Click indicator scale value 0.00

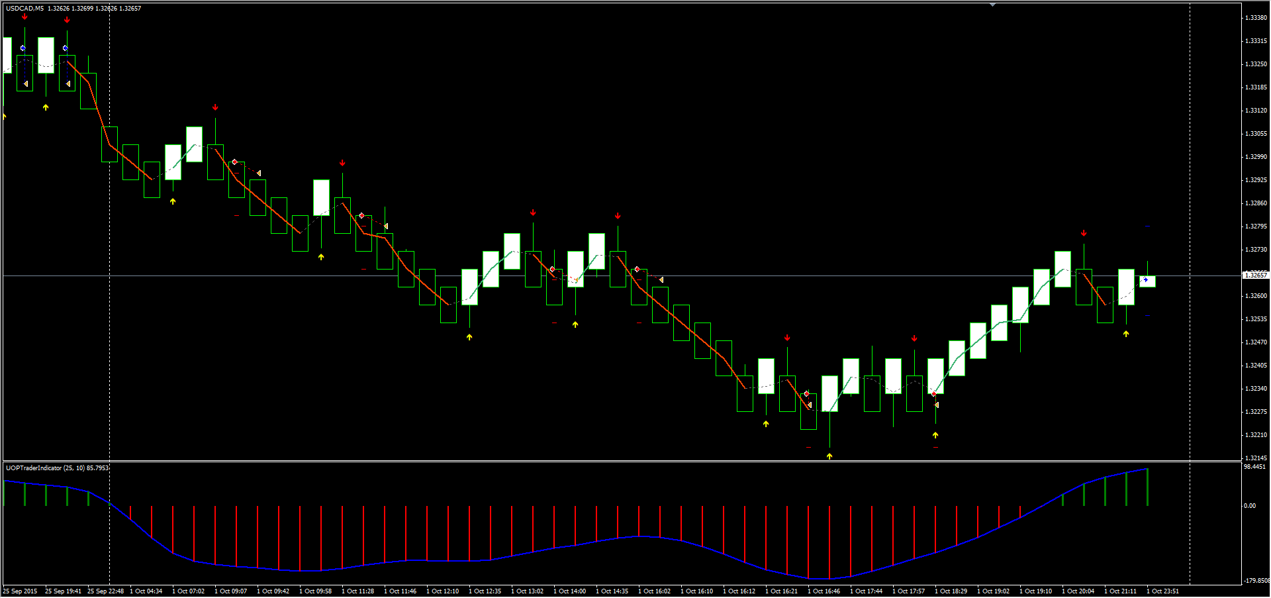1250,506
